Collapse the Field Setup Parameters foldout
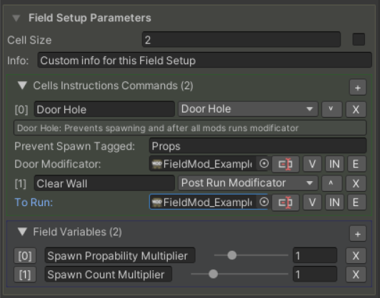 16,18
